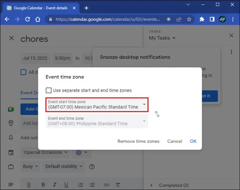Toggle the browser side panel
The width and height of the screenshot is (240, 190).
212,19
